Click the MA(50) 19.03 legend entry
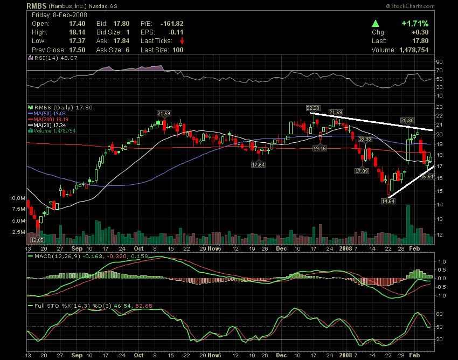 coord(47,113)
